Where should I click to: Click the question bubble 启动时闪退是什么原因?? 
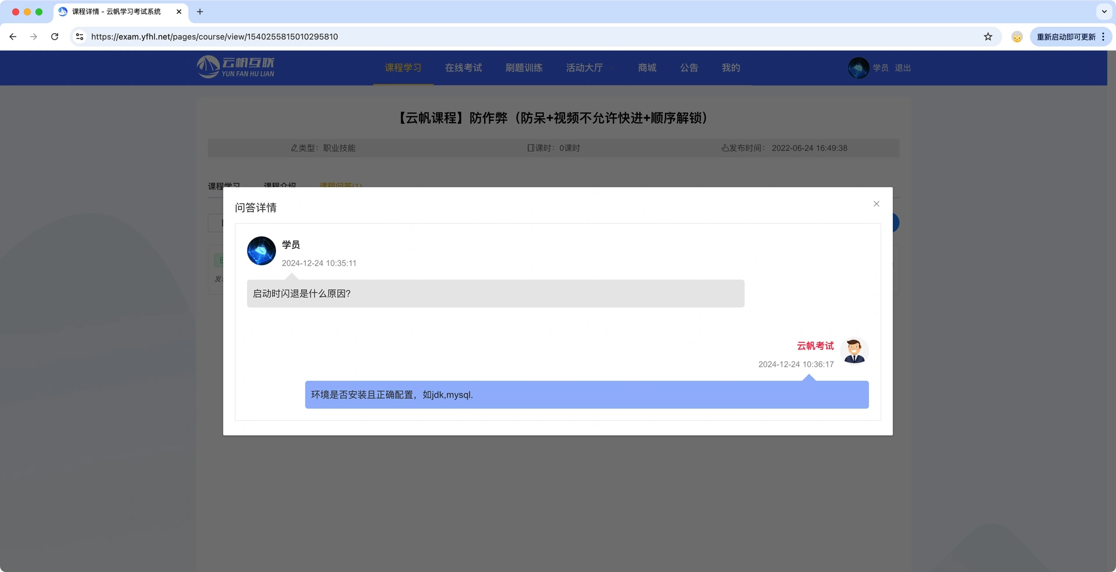(495, 294)
